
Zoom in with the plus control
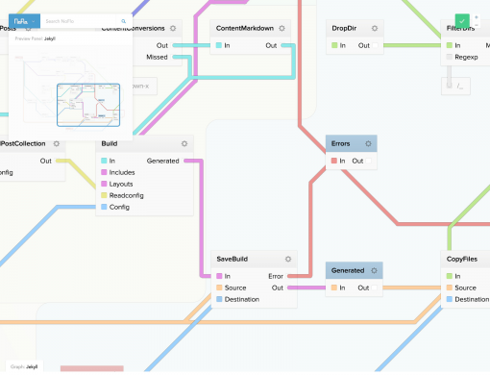(477, 17)
